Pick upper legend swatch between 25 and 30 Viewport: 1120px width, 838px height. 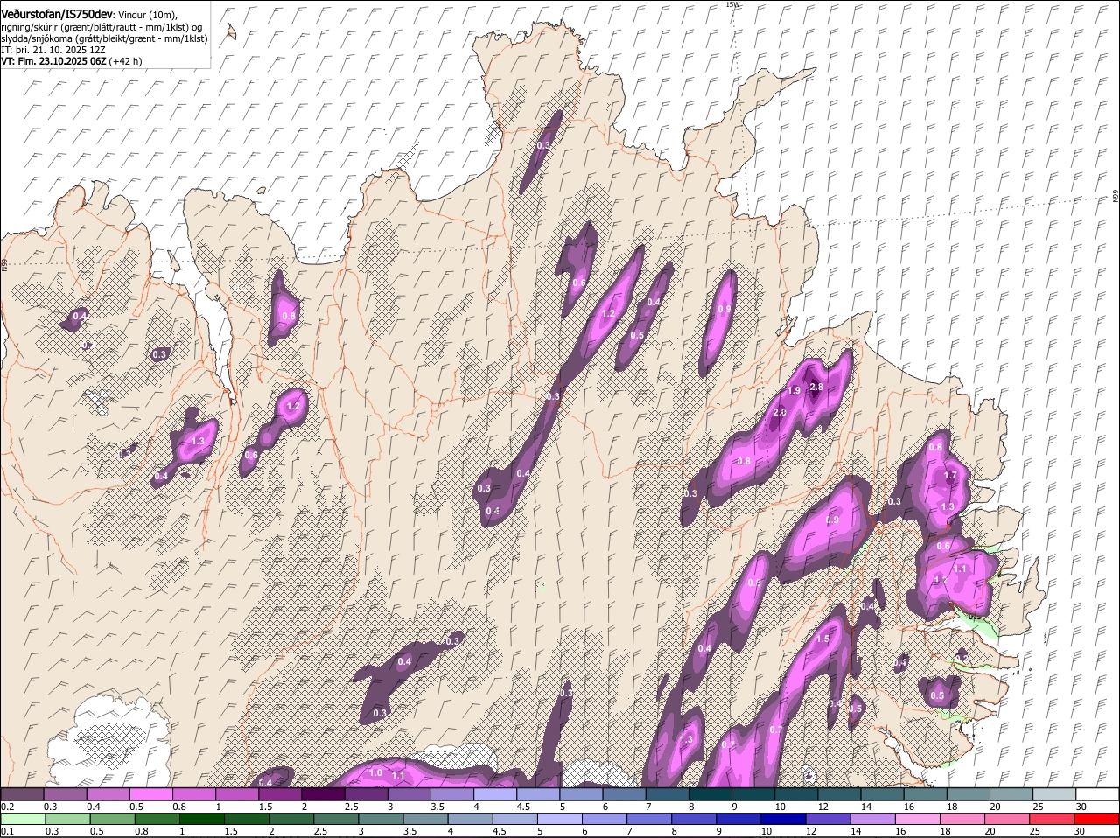1055,794
